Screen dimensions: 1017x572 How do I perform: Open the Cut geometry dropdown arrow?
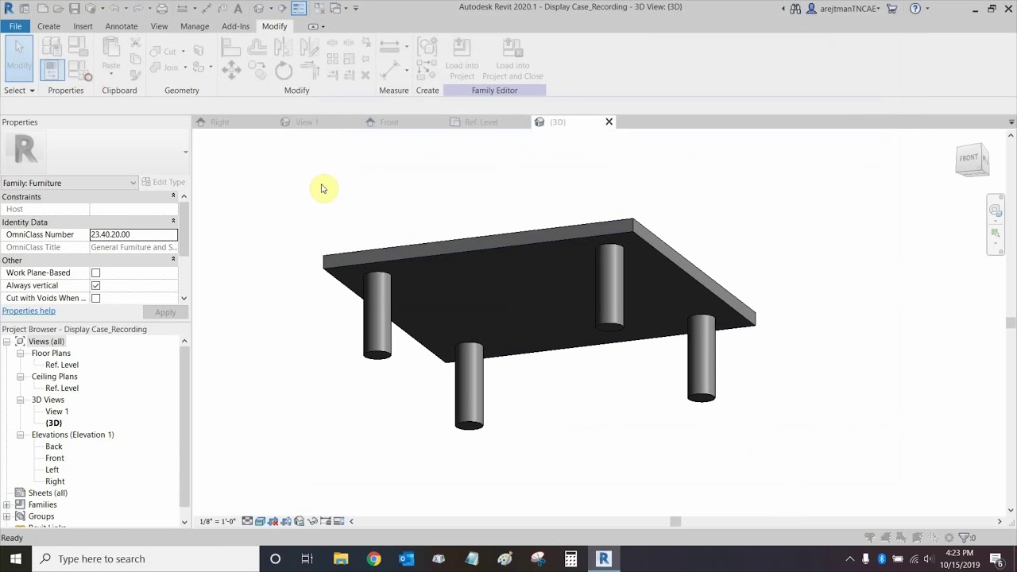pos(184,52)
